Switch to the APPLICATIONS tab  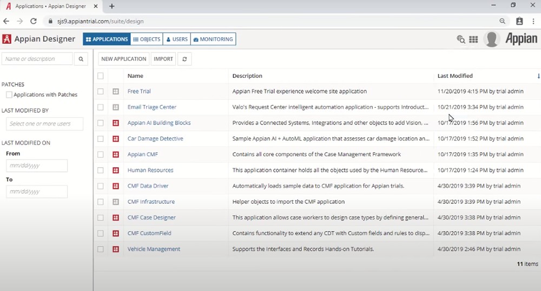[x=107, y=39]
